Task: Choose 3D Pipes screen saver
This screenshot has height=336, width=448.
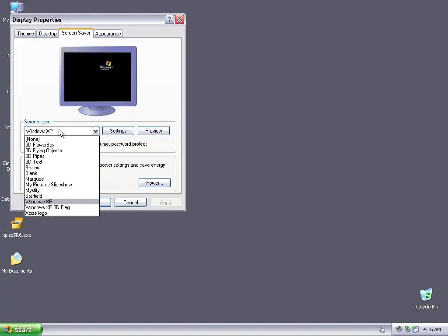Action: point(62,156)
